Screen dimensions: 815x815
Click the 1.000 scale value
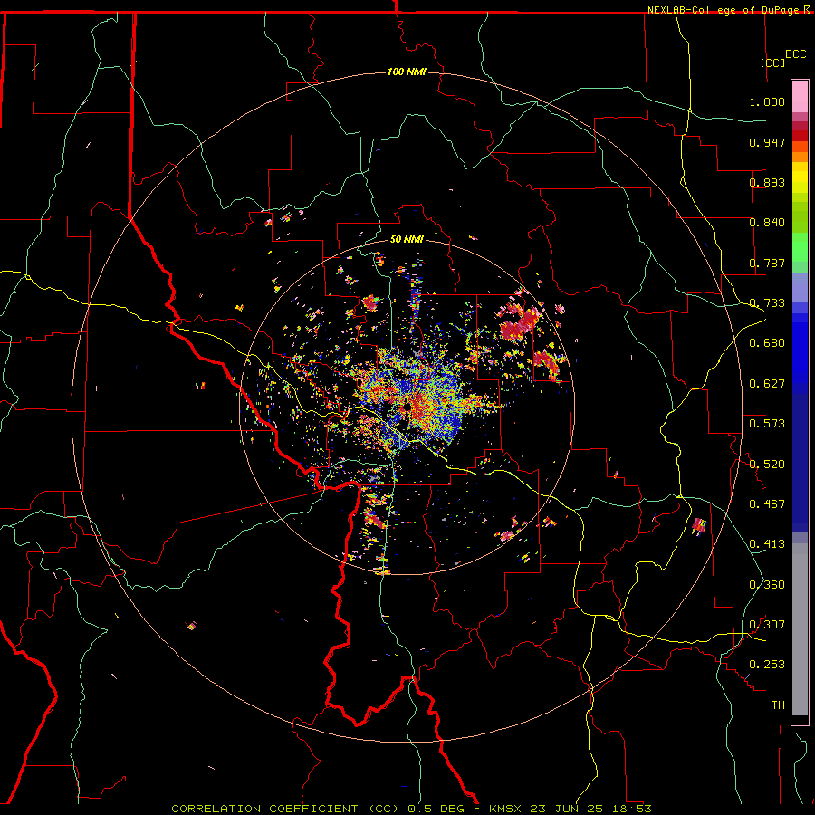(767, 101)
